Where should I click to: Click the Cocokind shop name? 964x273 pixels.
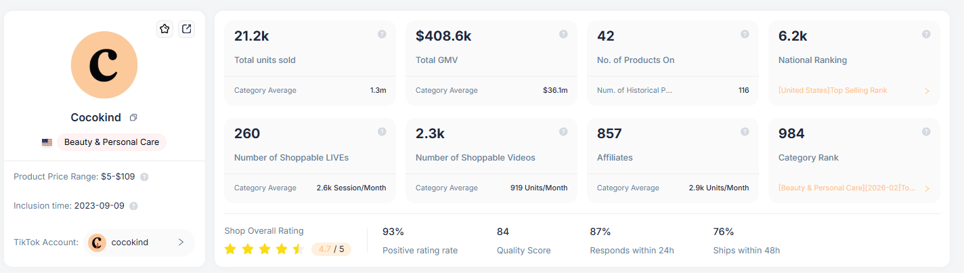click(x=96, y=117)
